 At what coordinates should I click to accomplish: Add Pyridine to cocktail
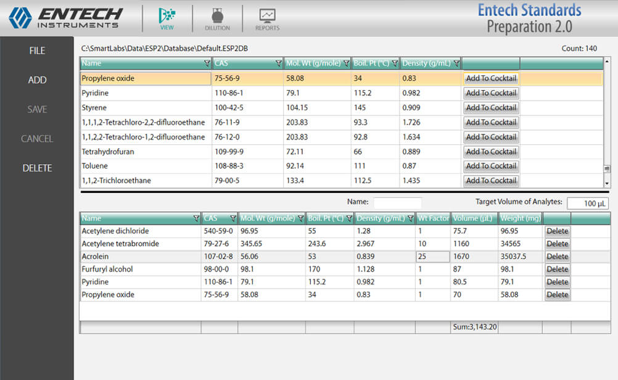(491, 93)
